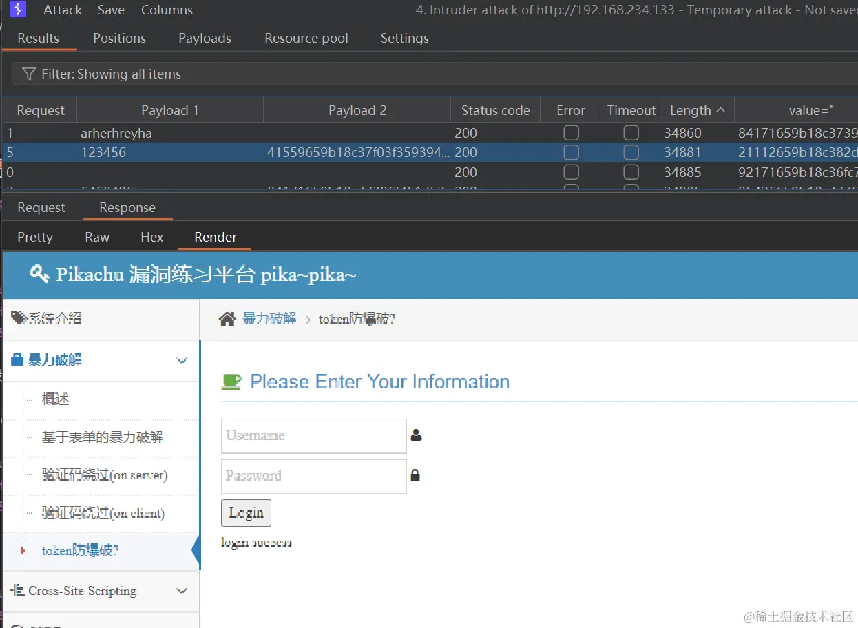Toggle Error checkbox for request 1
Viewport: 858px width, 628px height.
coord(571,133)
